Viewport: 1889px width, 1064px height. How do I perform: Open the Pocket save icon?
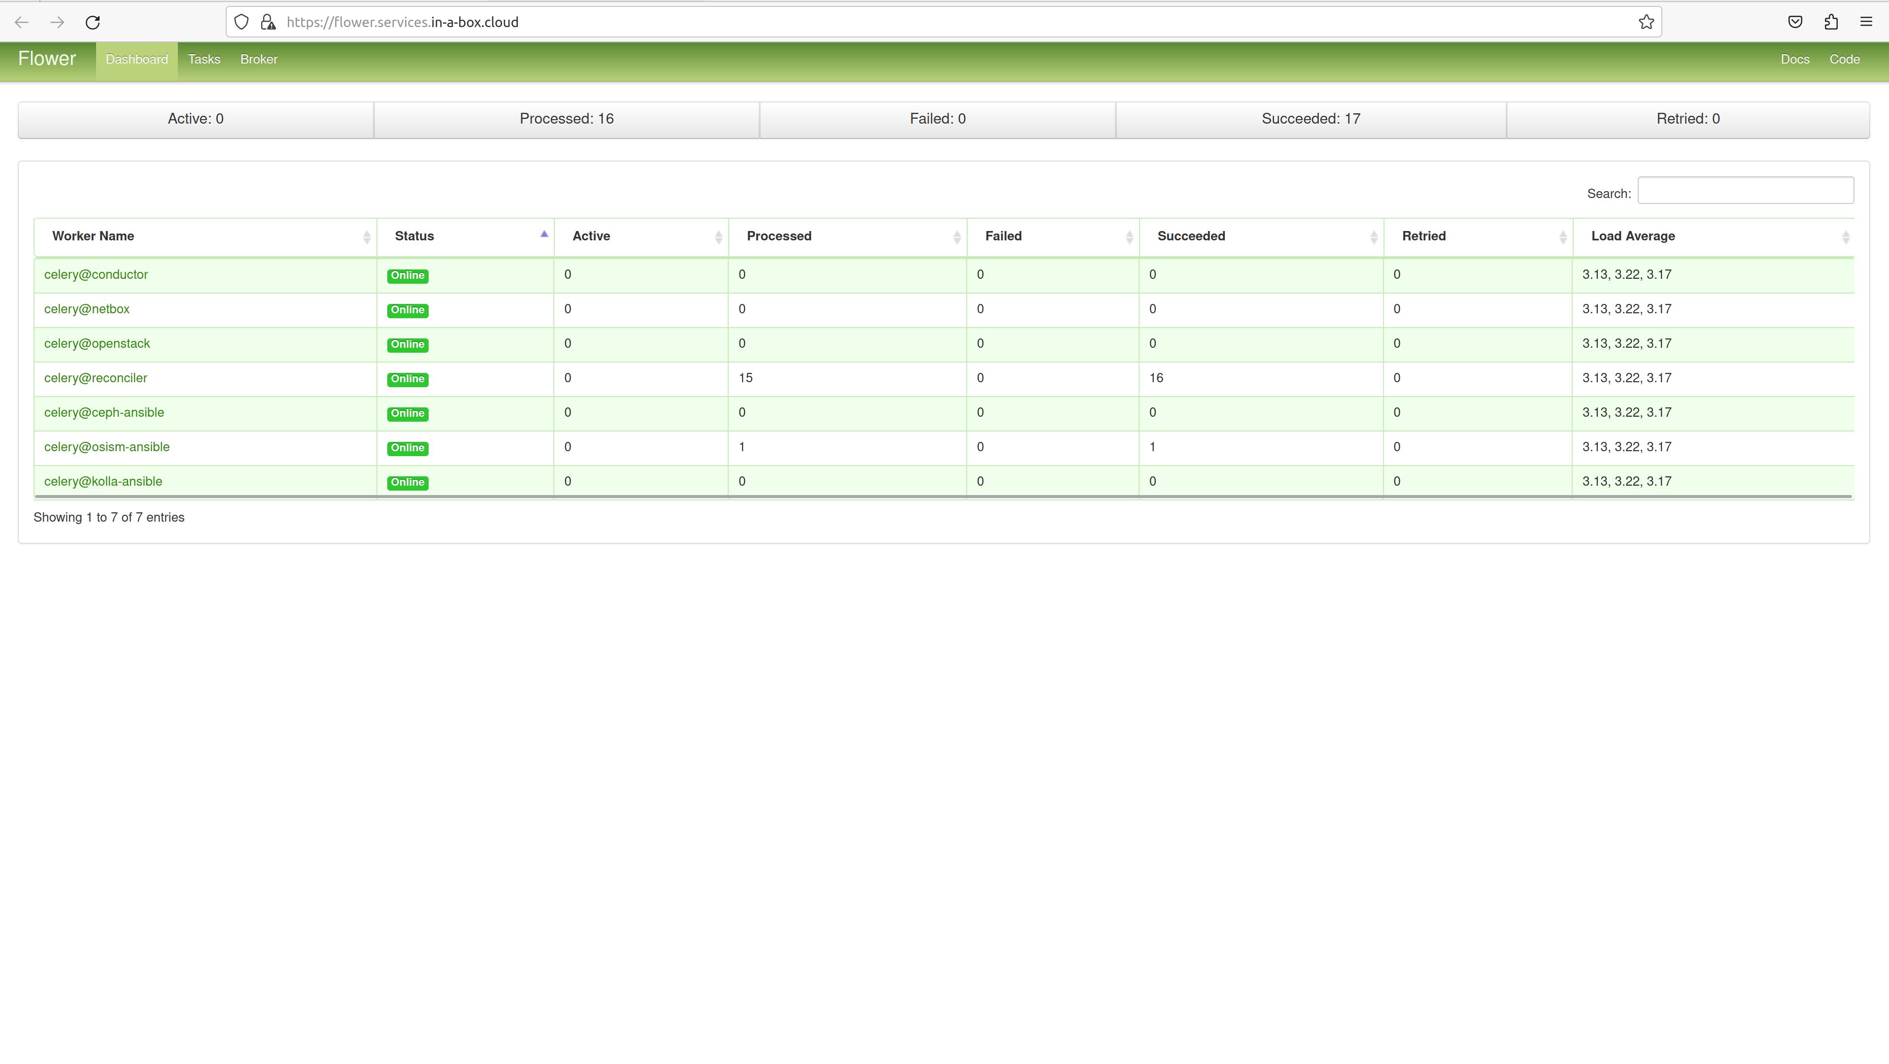[x=1795, y=22]
